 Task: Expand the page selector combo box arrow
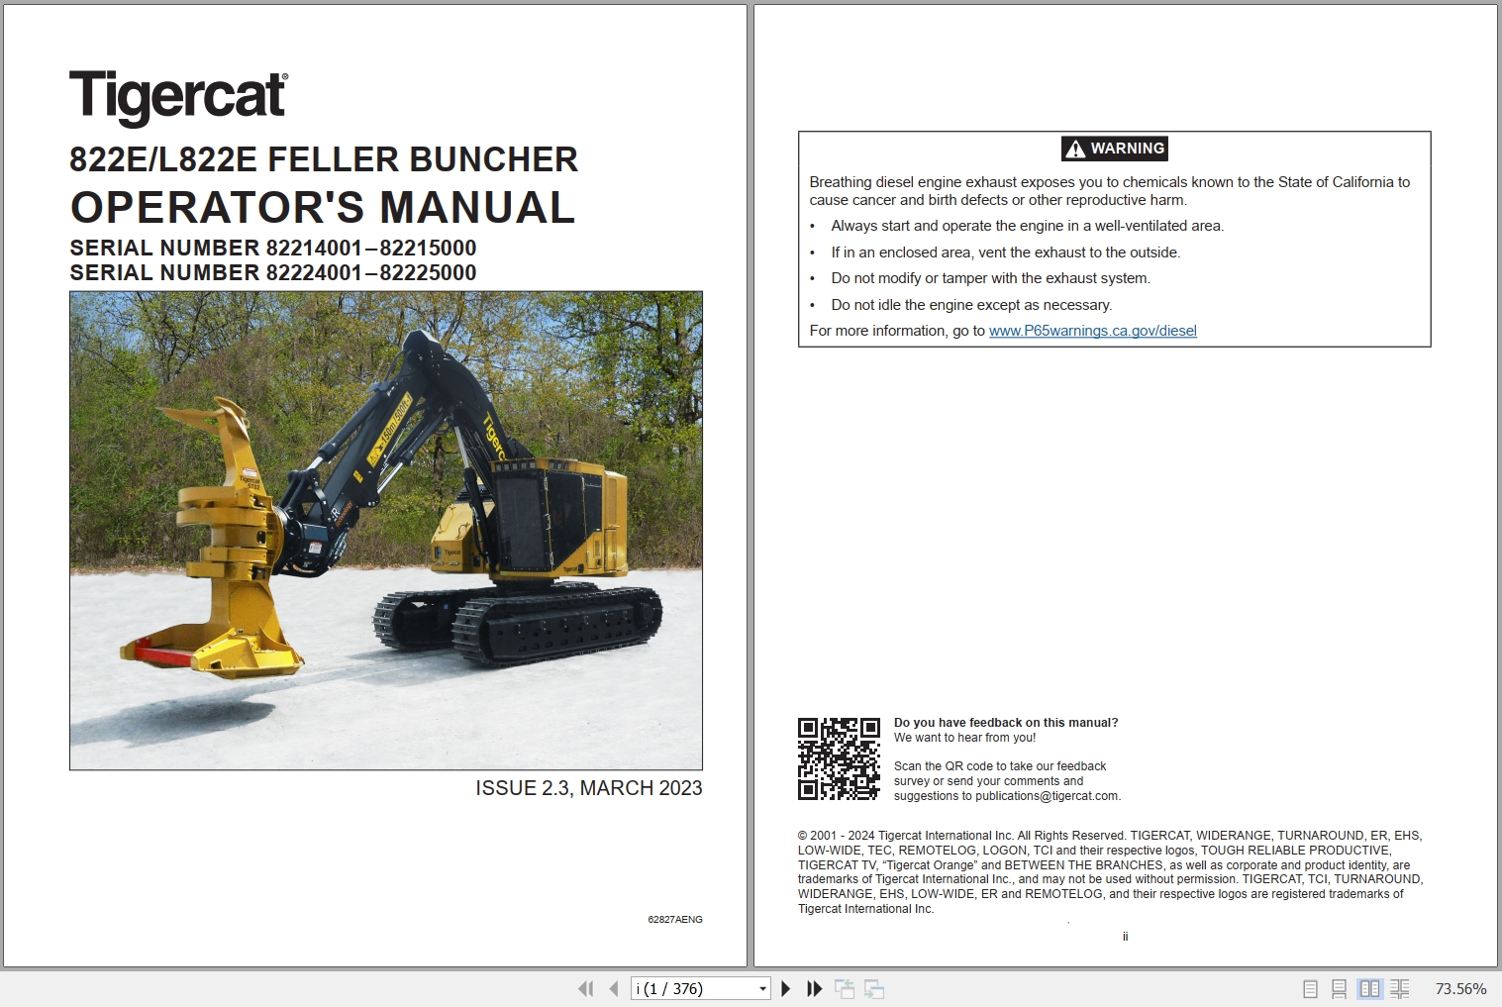(x=762, y=988)
